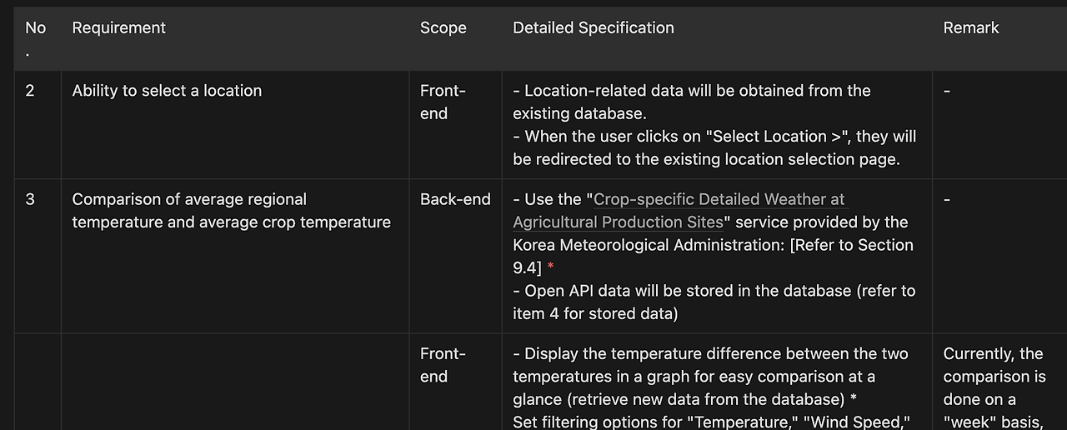
Task: Click the Requirement column header
Action: [118, 28]
